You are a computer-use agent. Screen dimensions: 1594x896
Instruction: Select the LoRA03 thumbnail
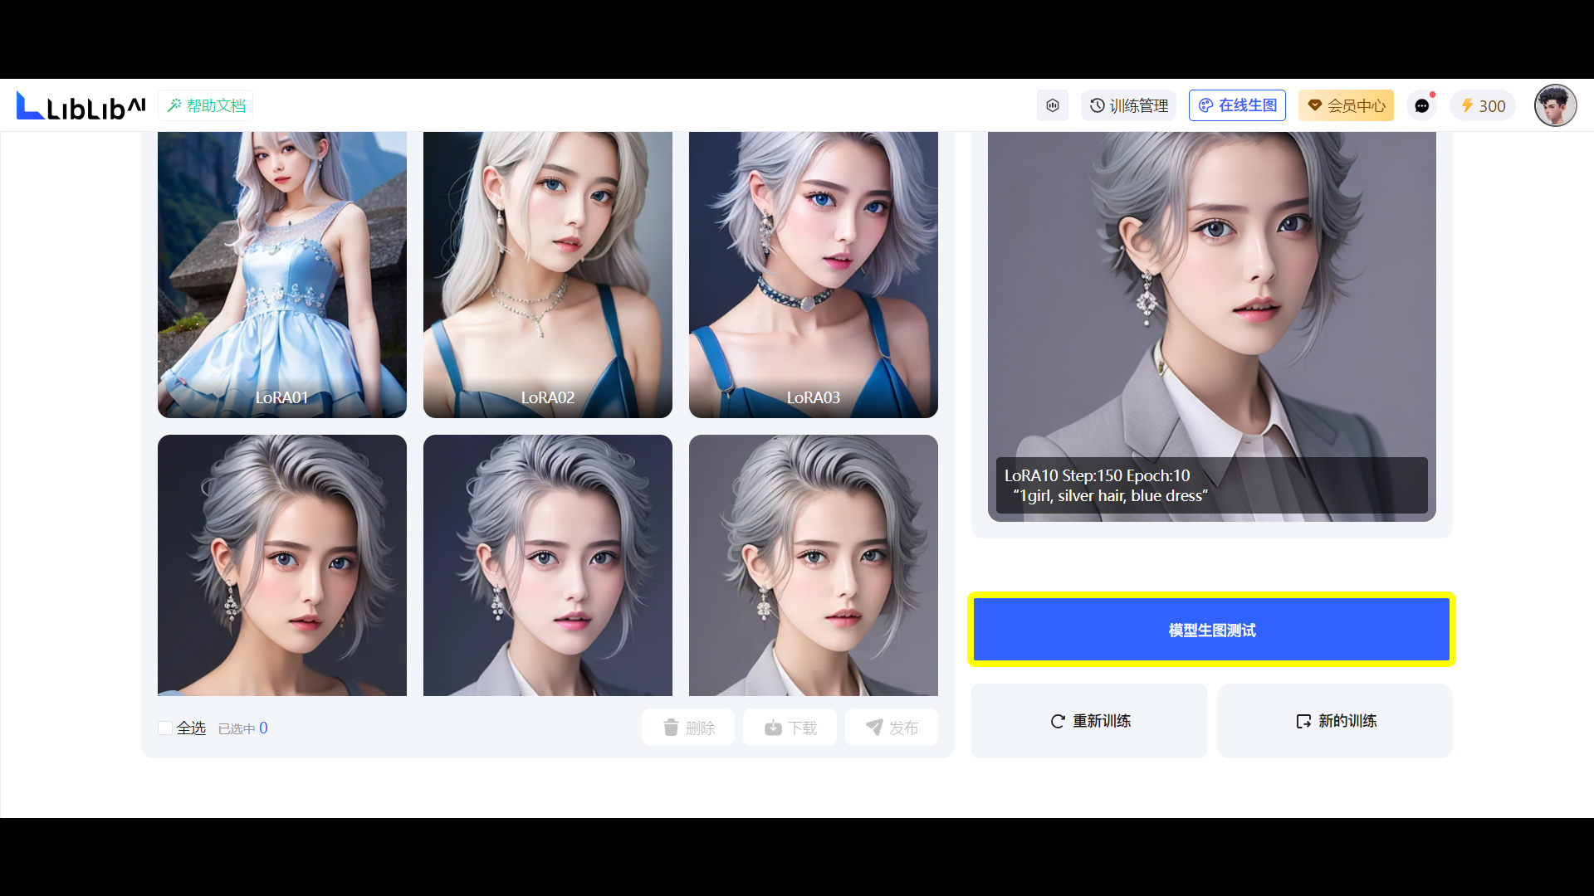coord(814,274)
